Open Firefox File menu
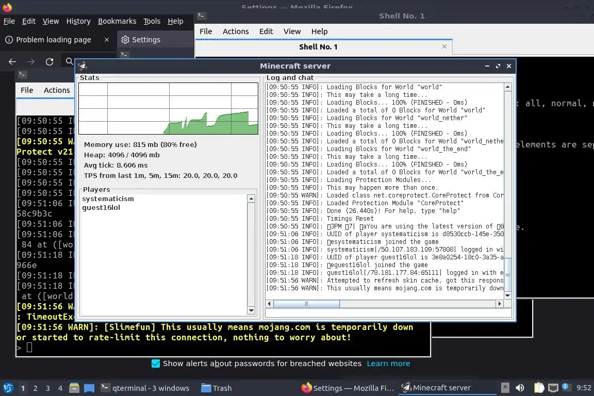 tap(9, 21)
